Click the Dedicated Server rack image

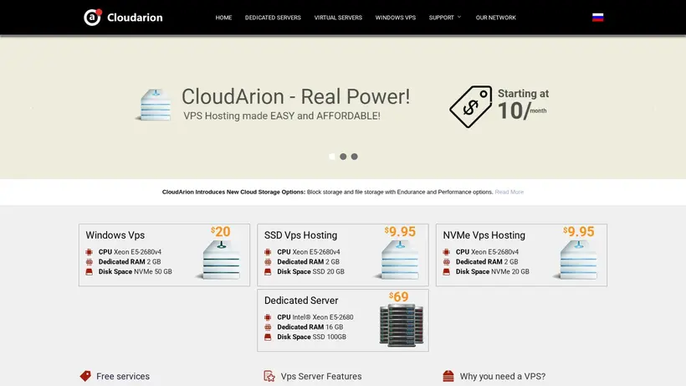402,325
